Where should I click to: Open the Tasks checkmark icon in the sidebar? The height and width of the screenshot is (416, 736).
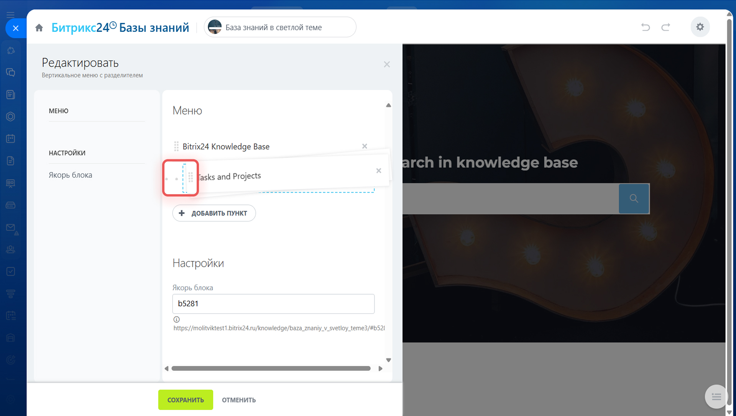[x=11, y=272]
